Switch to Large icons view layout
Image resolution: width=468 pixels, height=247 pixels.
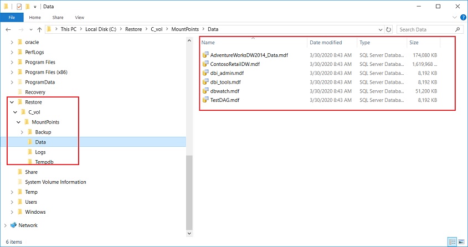pyautogui.click(x=461, y=241)
